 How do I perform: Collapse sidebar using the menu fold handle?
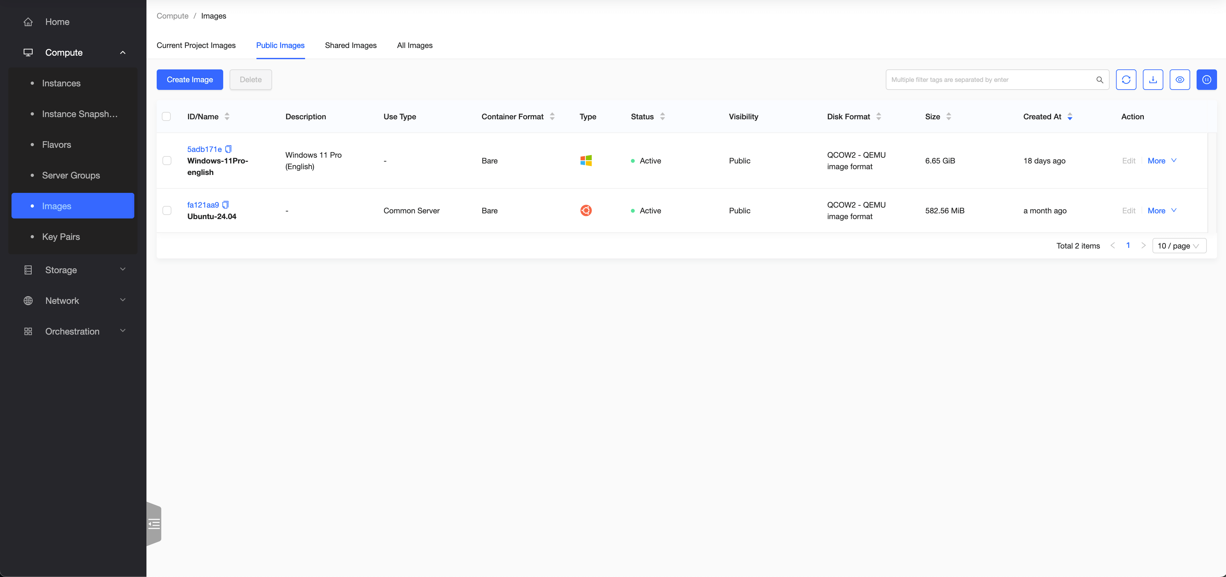154,524
